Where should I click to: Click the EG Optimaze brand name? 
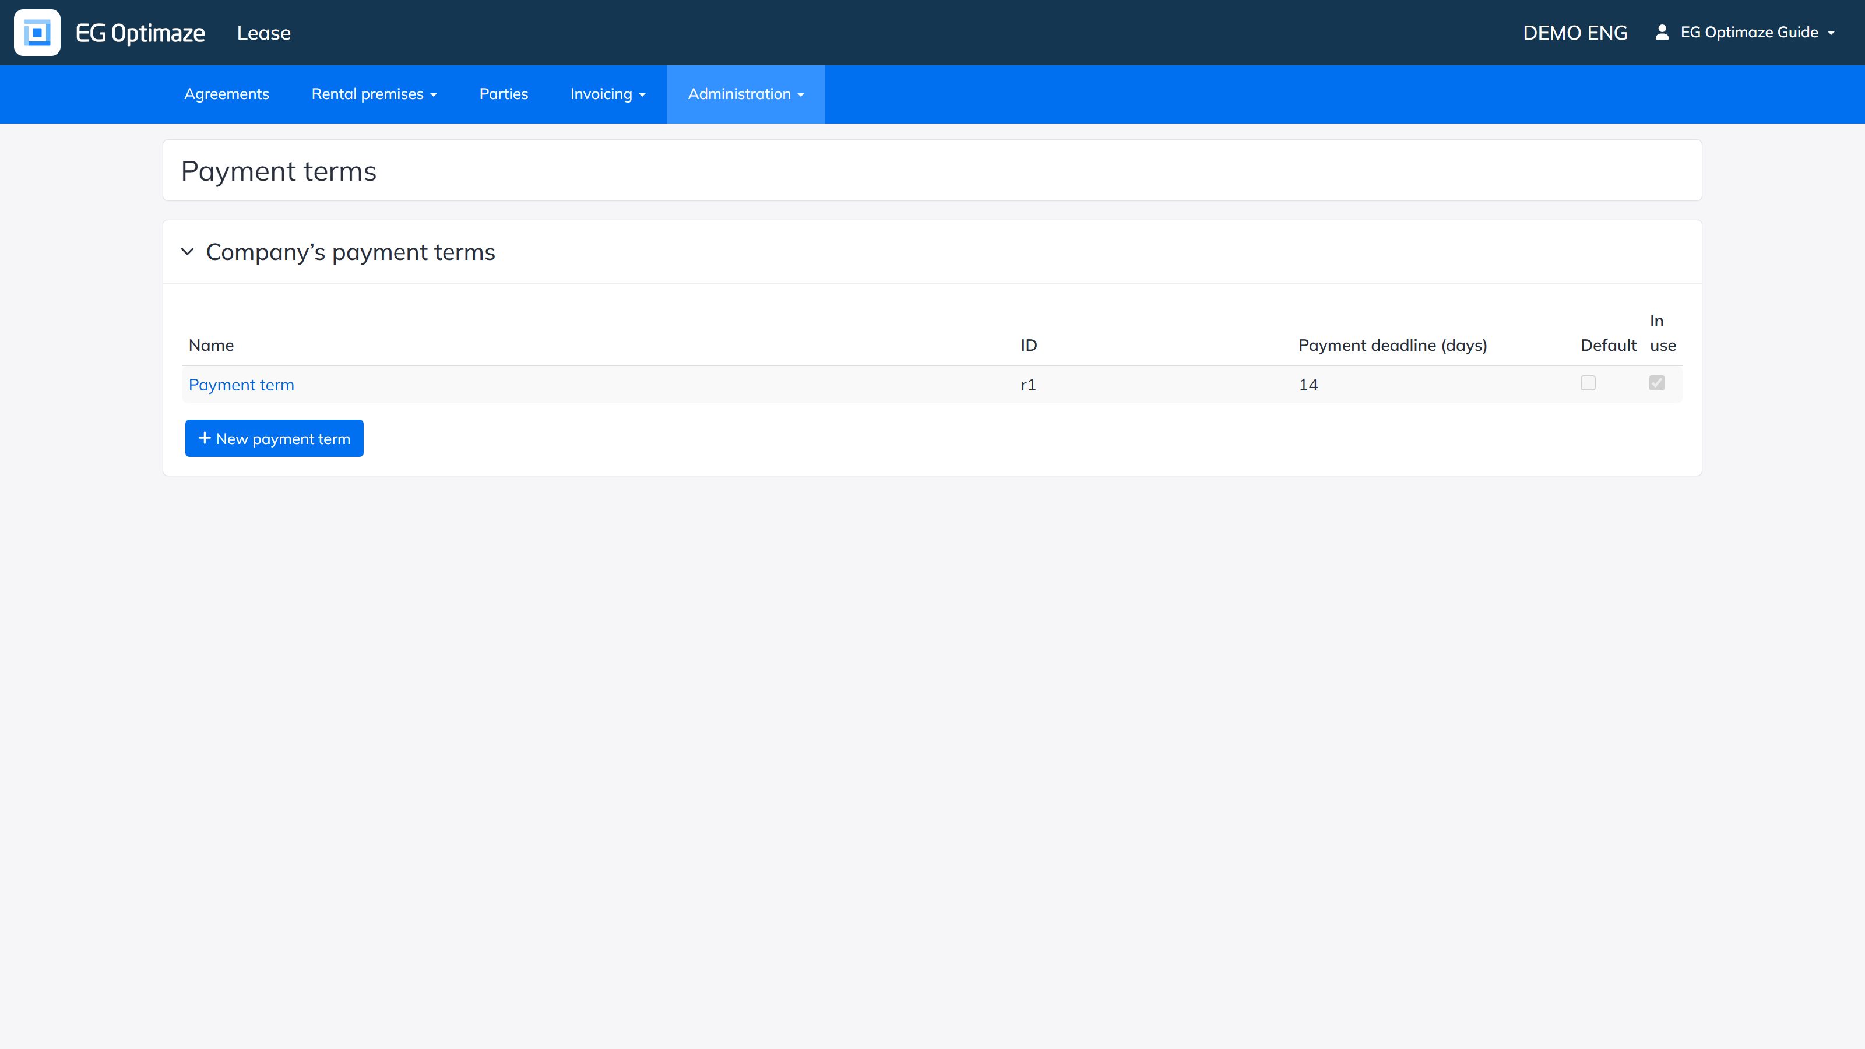point(140,33)
